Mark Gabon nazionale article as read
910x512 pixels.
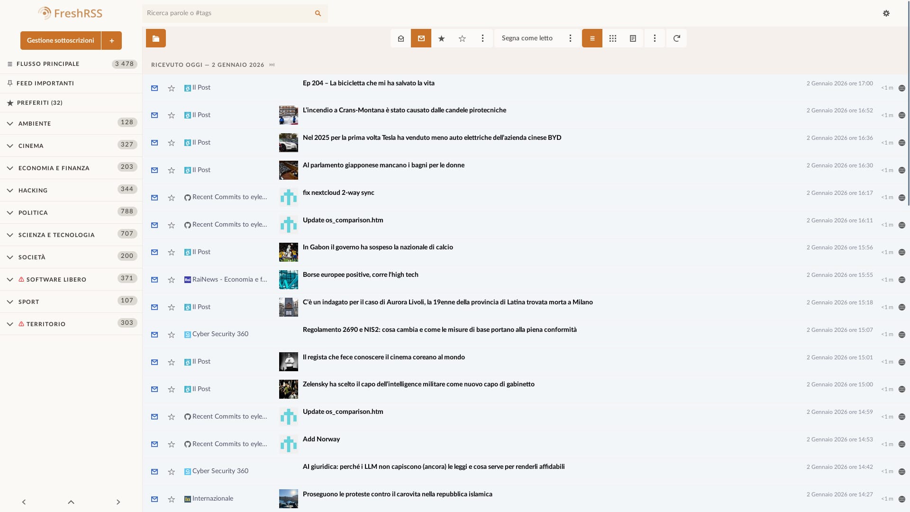tap(155, 252)
